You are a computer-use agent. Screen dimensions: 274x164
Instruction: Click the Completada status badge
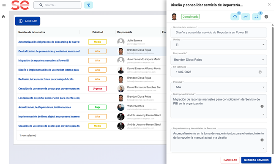(190, 17)
